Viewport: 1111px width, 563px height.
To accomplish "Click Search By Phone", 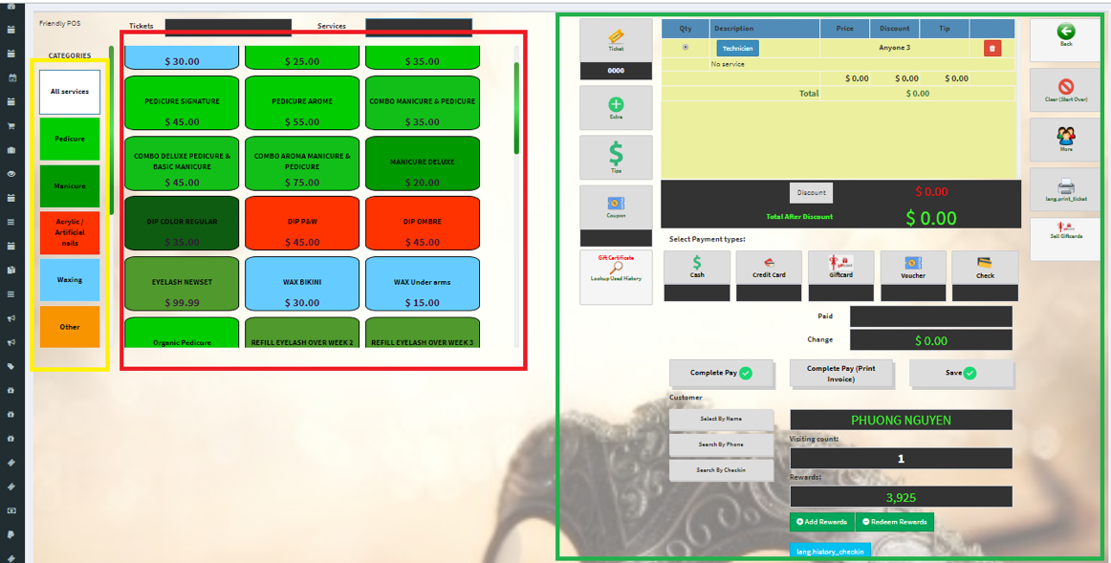I will pos(721,444).
